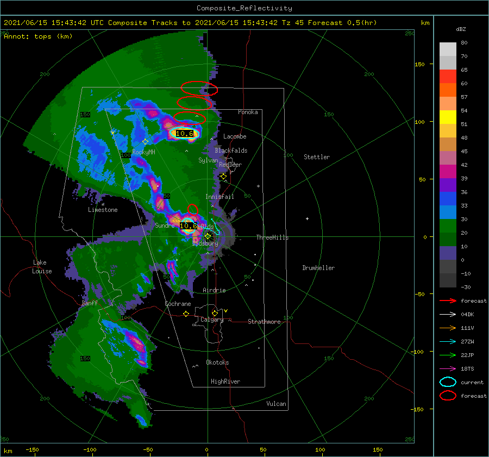Click the Sylvan label
Screen dimensions: 489x457
pyautogui.click(x=208, y=160)
